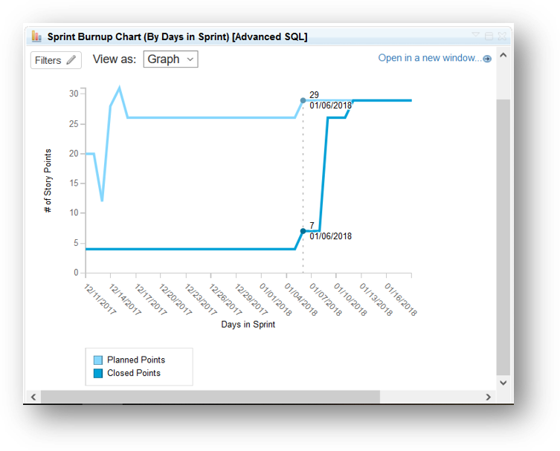
Task: Click the Sprint Burnup Chart panel title
Action: coord(178,36)
